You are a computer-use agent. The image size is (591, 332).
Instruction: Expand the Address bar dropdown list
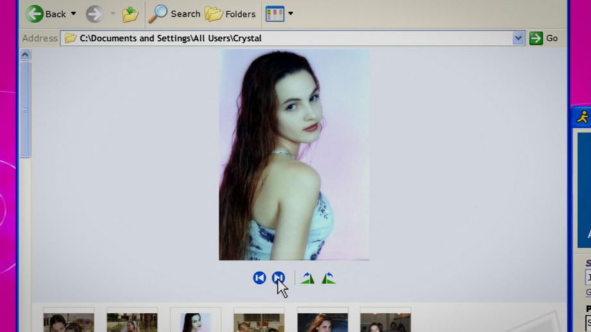[518, 38]
